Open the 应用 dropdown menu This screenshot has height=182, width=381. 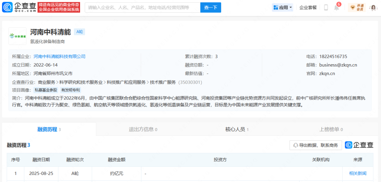tap(283, 7)
